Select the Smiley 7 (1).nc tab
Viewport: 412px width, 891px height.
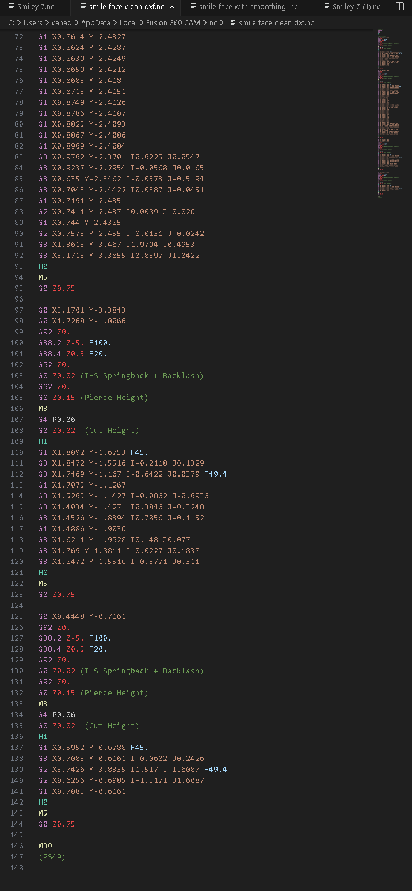point(356,7)
